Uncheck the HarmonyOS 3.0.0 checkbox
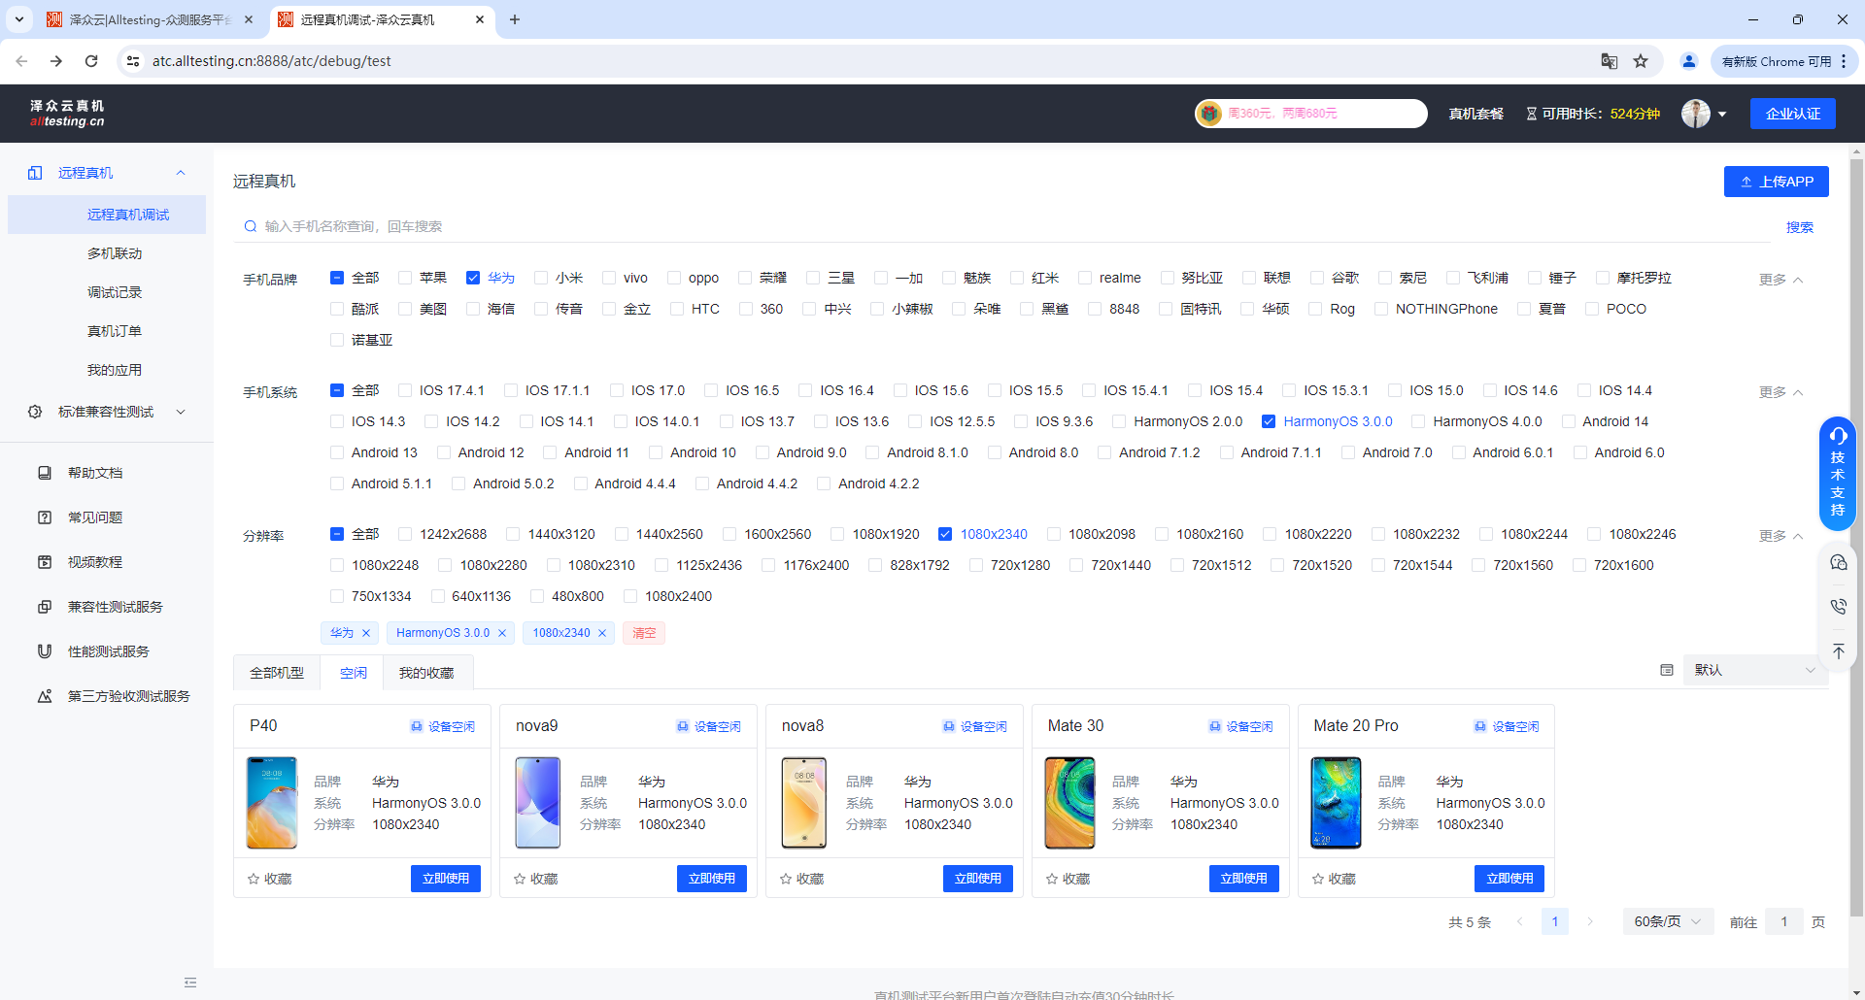The image size is (1865, 1000). coord(1268,421)
